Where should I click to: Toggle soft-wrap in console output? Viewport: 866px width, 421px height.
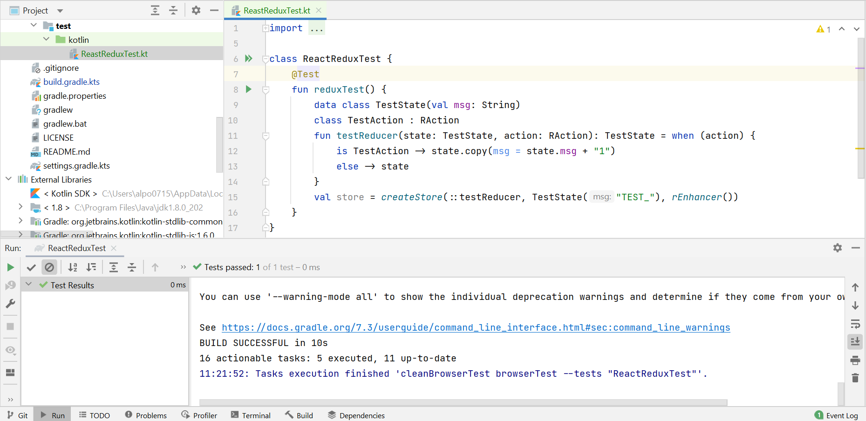855,324
